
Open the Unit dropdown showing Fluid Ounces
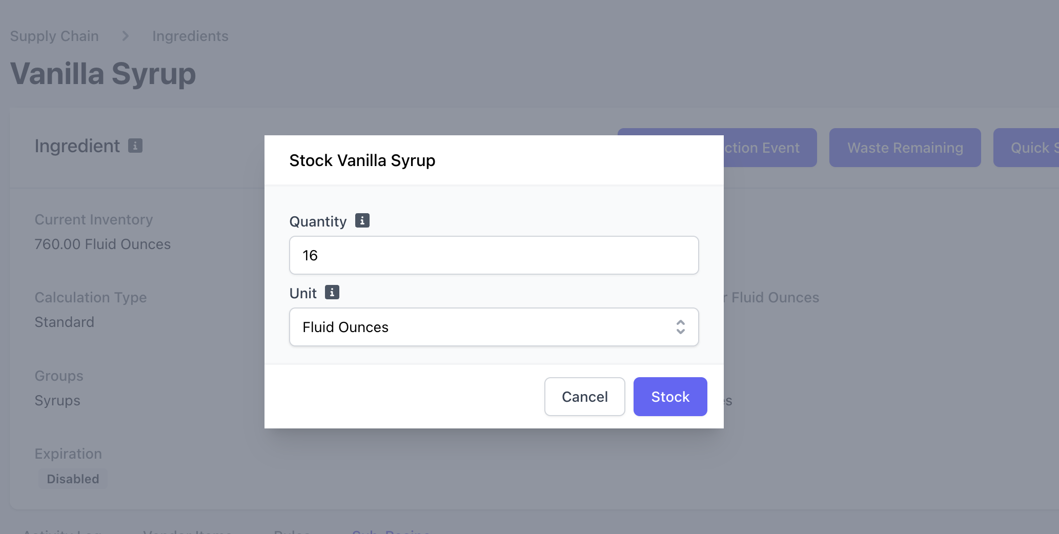494,327
